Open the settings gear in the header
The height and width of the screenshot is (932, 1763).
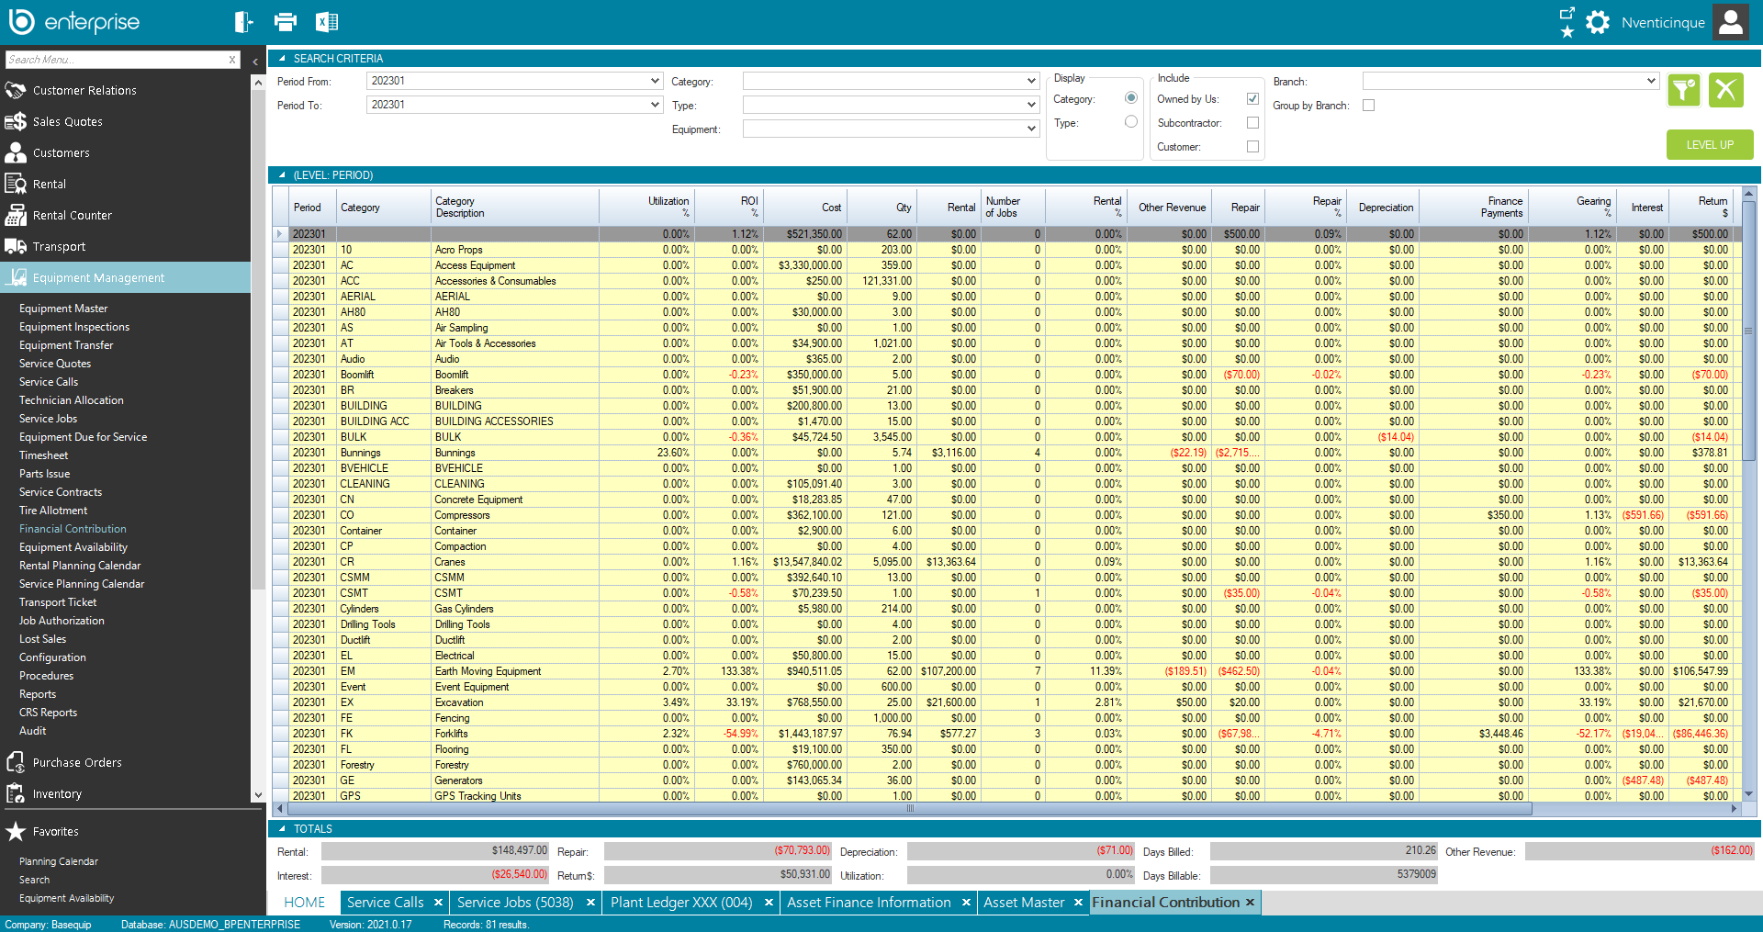[1598, 21]
